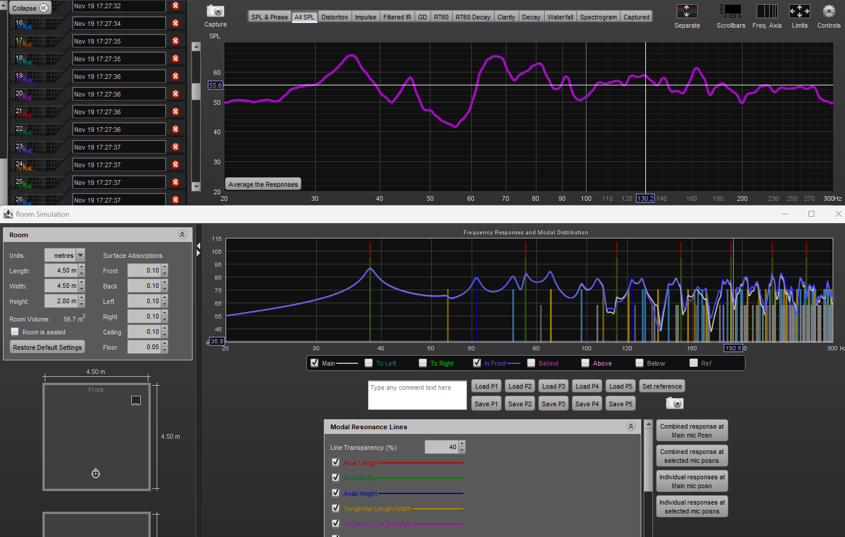Click the Save P3 button
This screenshot has height=537, width=845.
point(554,403)
